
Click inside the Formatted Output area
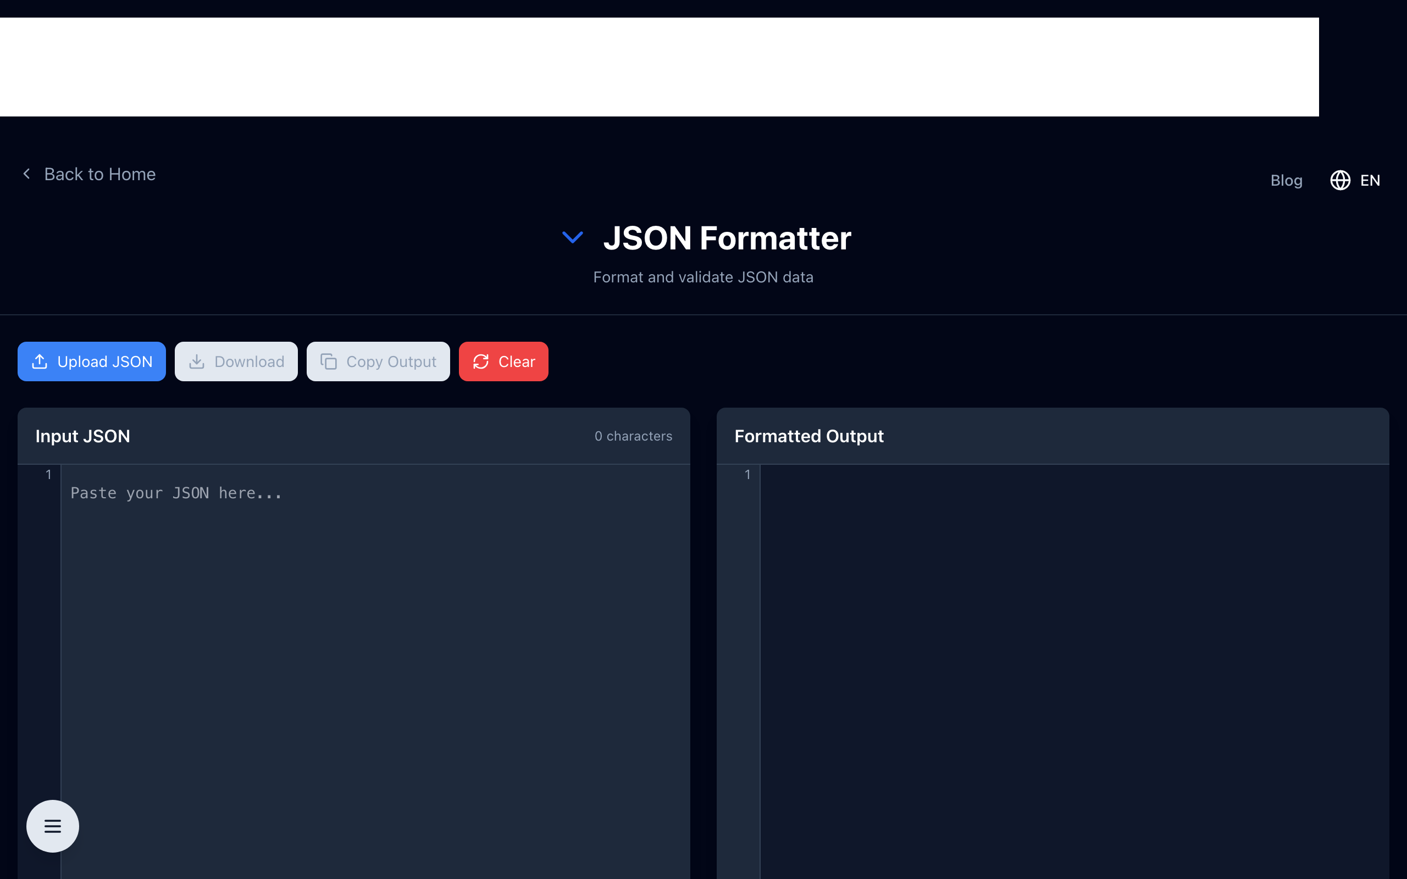point(1074,671)
